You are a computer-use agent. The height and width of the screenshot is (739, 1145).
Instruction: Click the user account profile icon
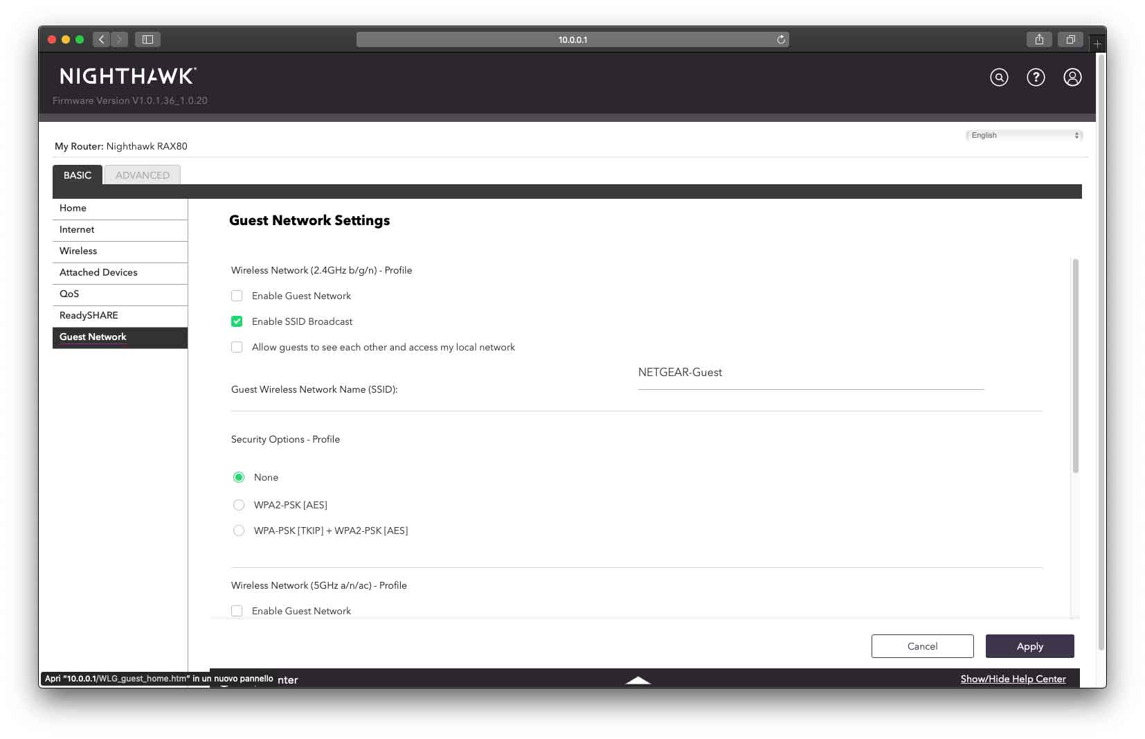tap(1072, 78)
